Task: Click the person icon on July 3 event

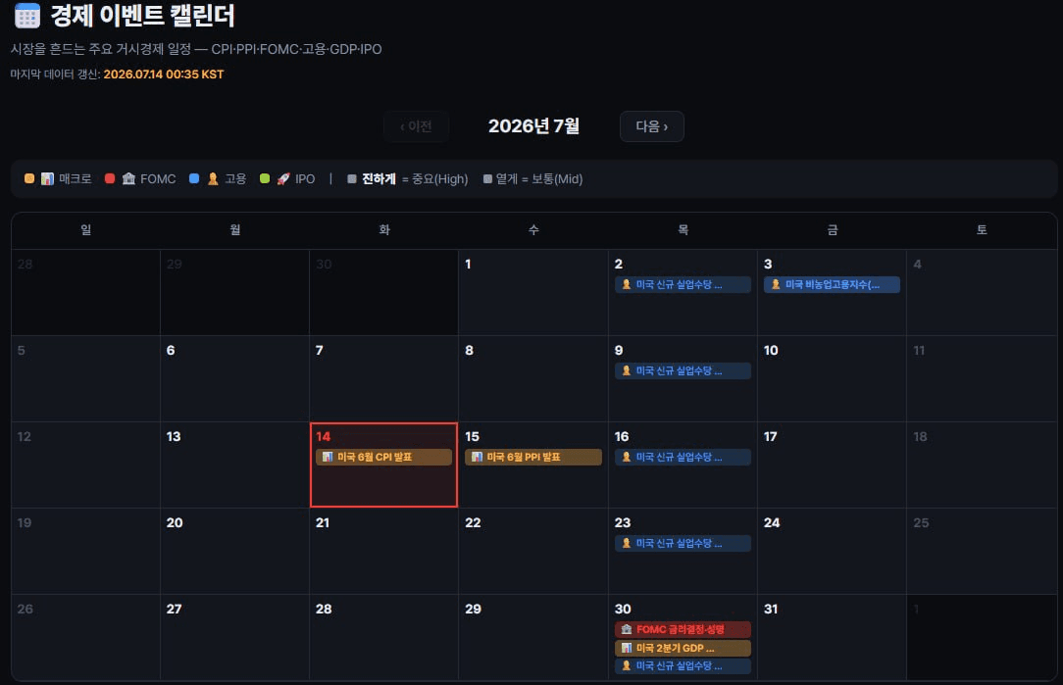Action: tap(776, 284)
